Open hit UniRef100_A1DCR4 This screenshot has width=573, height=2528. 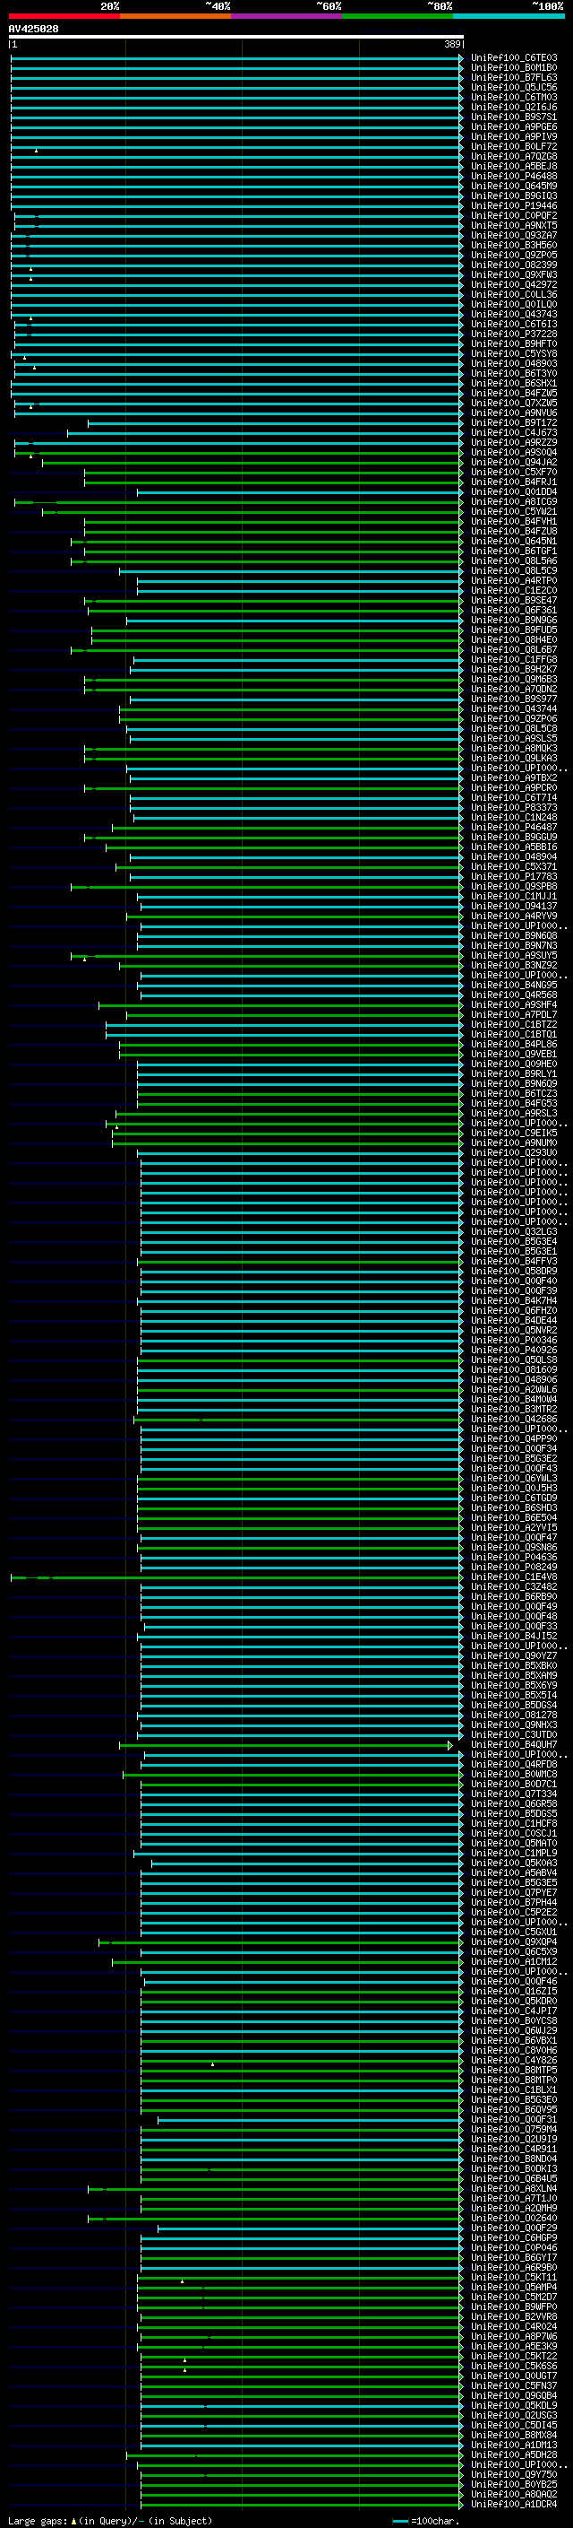click(x=514, y=2505)
